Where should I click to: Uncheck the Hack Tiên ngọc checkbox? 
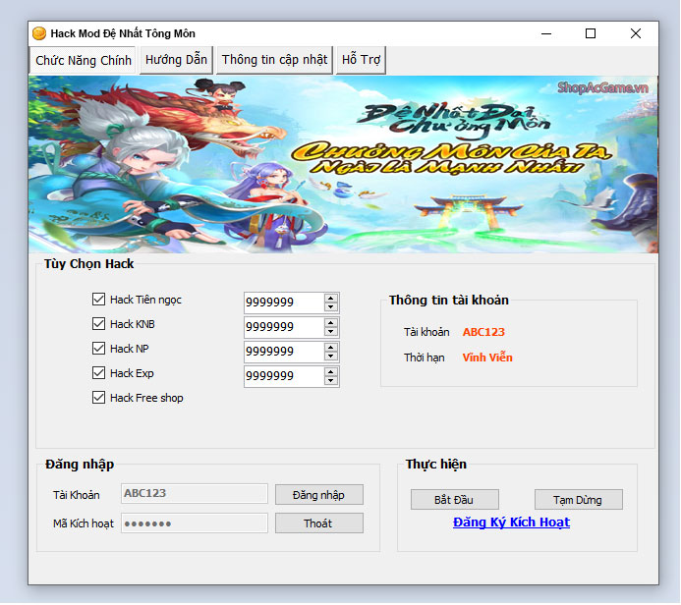[98, 299]
